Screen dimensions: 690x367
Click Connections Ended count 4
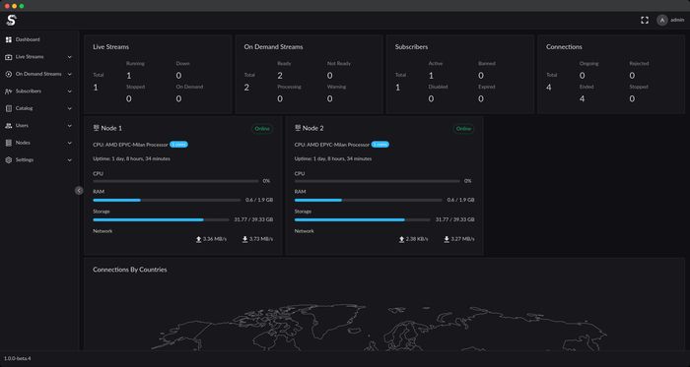(582, 98)
